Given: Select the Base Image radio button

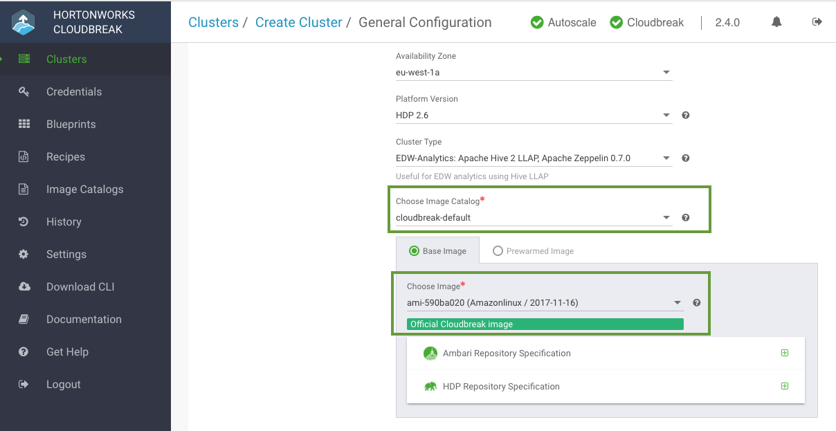Looking at the screenshot, I should pyautogui.click(x=415, y=251).
